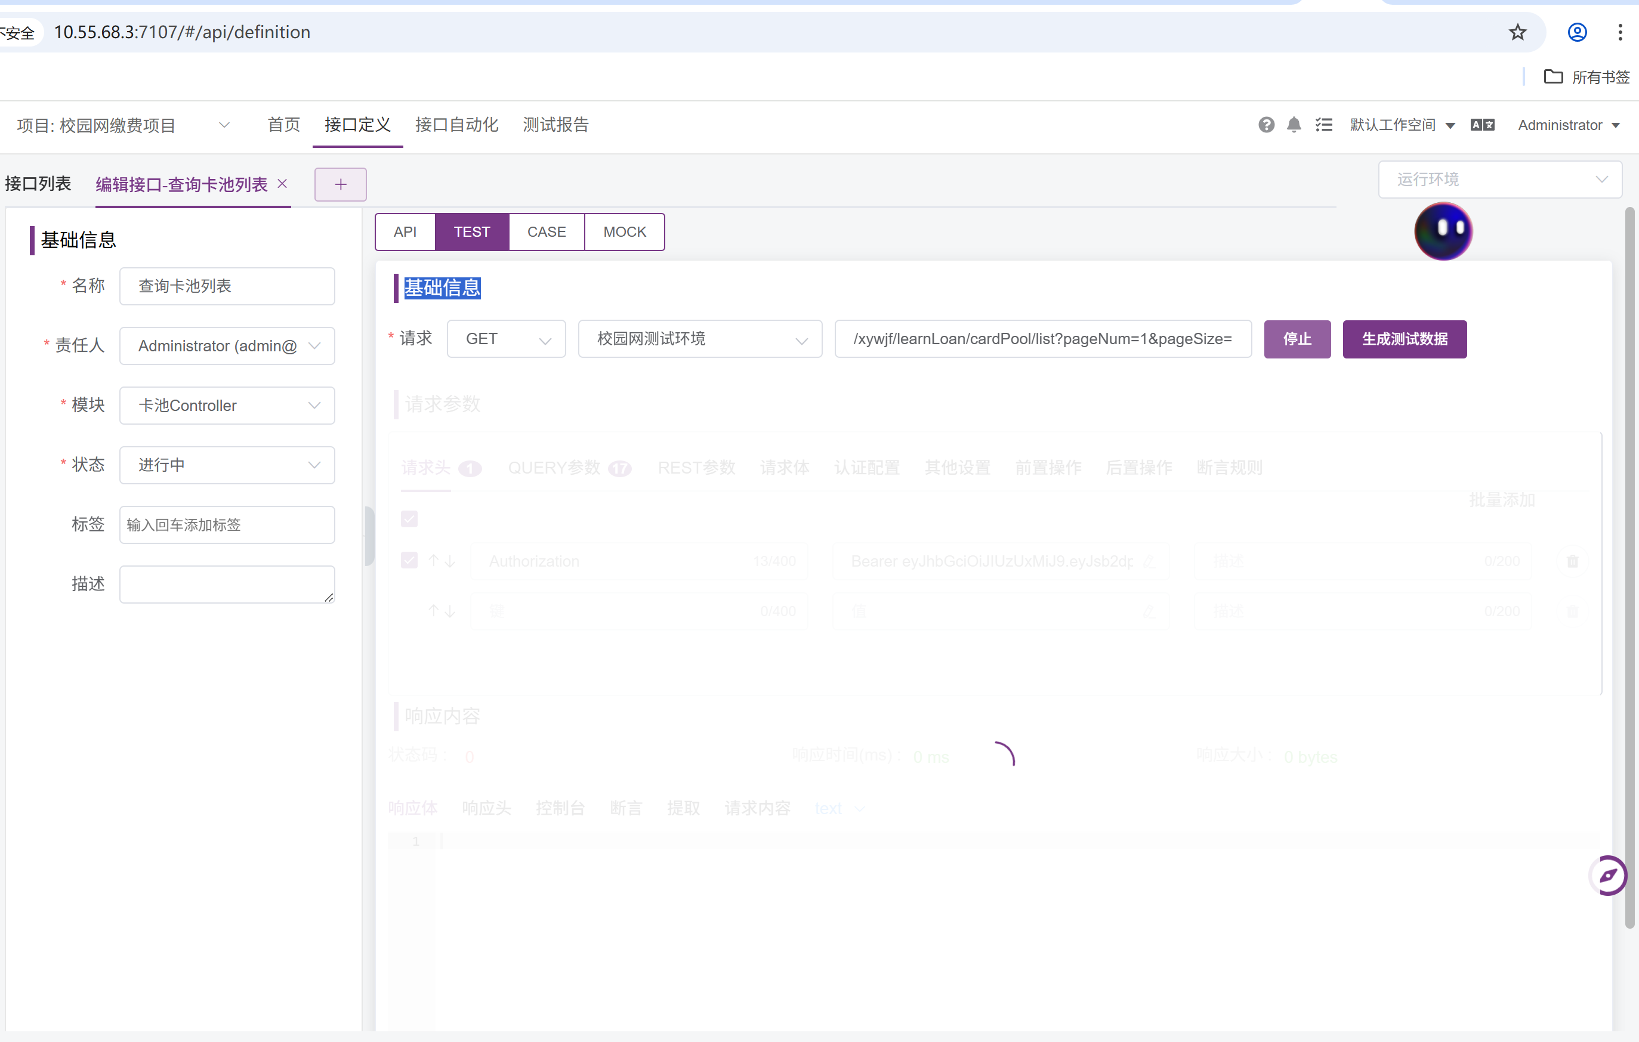This screenshot has width=1639, height=1042.
Task: Open the help question mark icon
Action: 1266,125
